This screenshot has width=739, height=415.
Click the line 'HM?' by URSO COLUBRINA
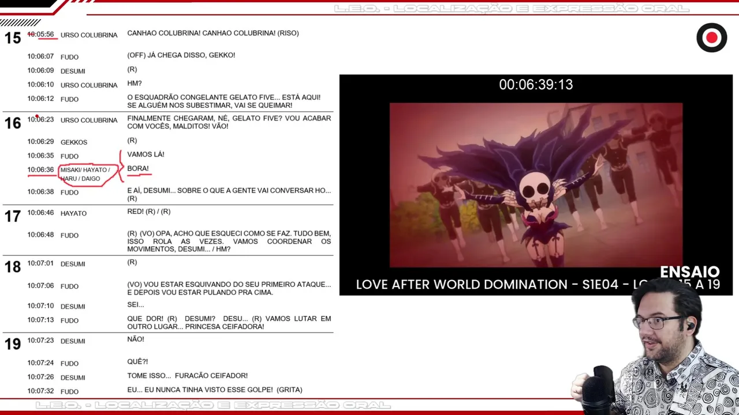(135, 84)
